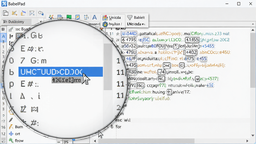
Task: Click the BabelPad app icon in title bar
Action: pyautogui.click(x=4, y=3)
